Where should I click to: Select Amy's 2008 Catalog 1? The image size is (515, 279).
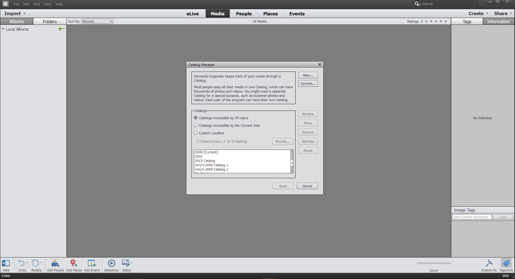point(242,165)
